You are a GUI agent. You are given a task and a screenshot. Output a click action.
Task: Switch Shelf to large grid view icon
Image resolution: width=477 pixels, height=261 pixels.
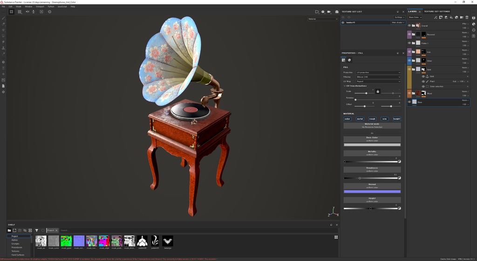[x=336, y=237]
